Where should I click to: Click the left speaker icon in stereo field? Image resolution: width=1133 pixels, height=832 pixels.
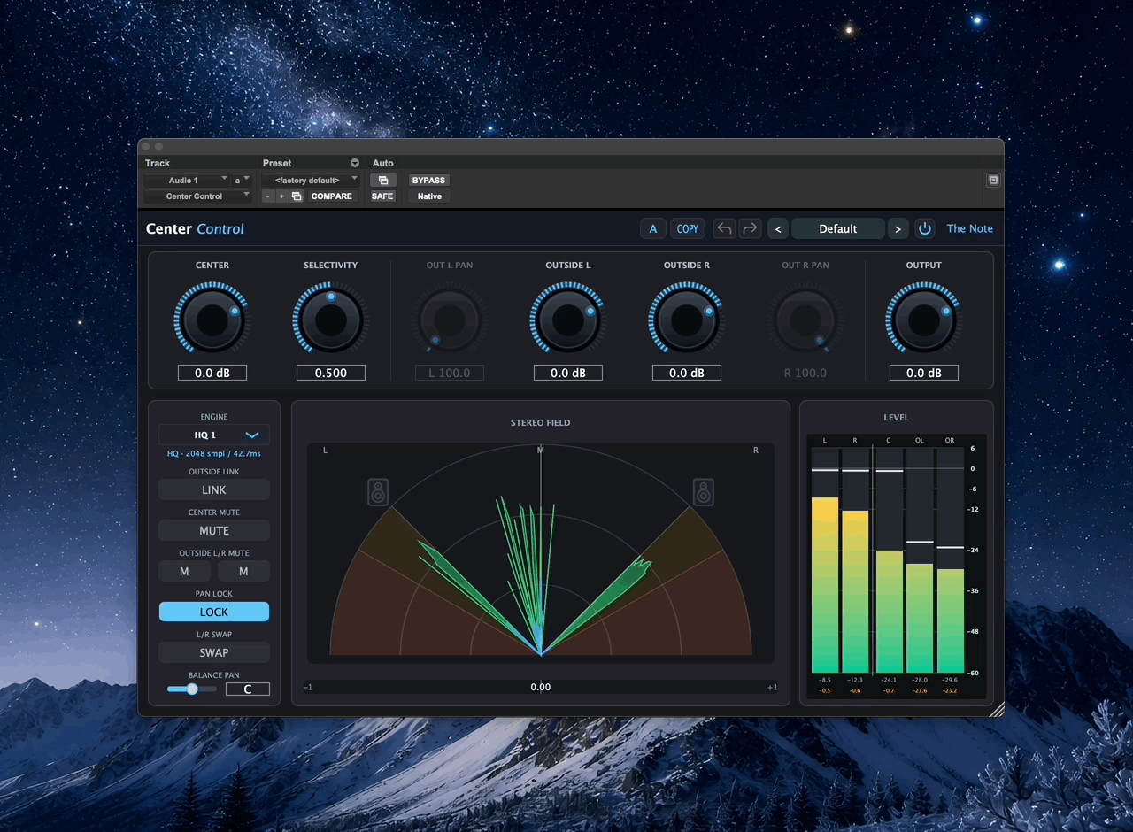[378, 492]
